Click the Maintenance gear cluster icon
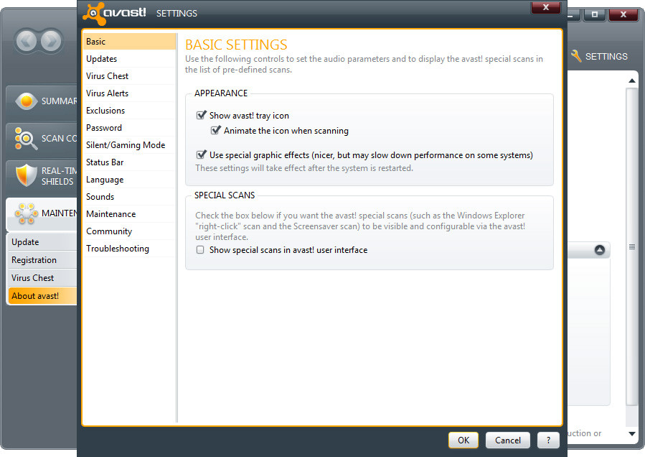Image resolution: width=645 pixels, height=457 pixels. [26, 213]
